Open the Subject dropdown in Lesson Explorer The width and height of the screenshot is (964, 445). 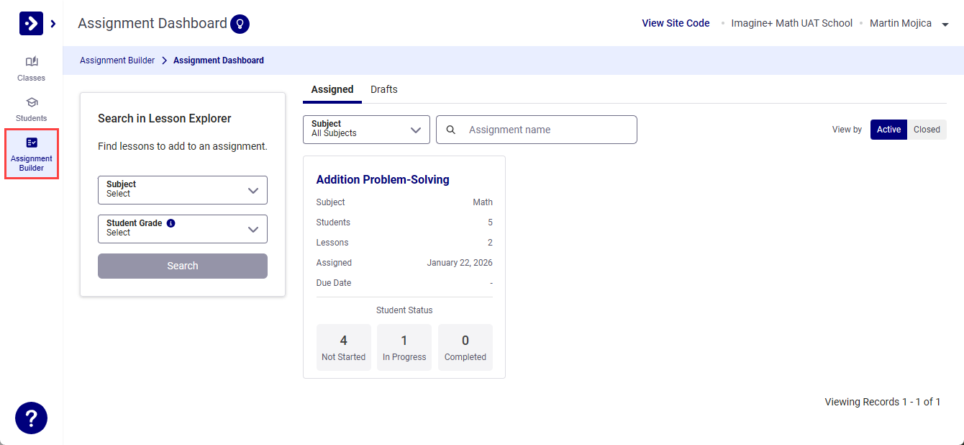(x=183, y=190)
